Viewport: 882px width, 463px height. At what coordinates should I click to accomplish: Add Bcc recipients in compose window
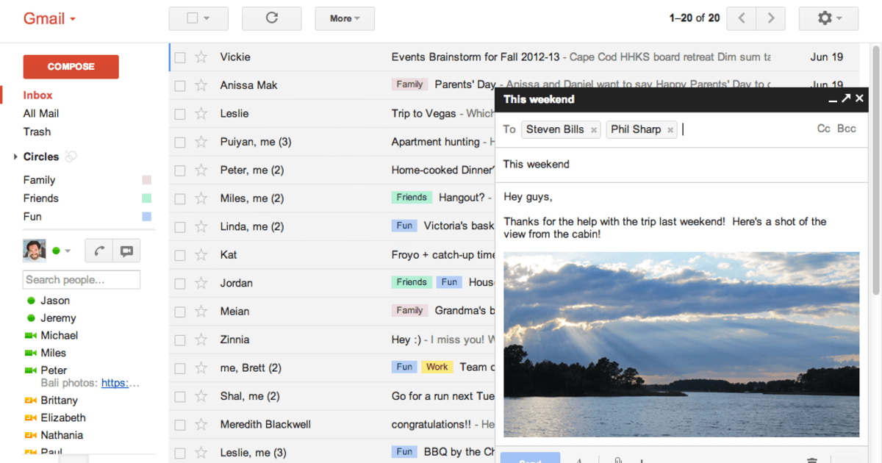847,129
